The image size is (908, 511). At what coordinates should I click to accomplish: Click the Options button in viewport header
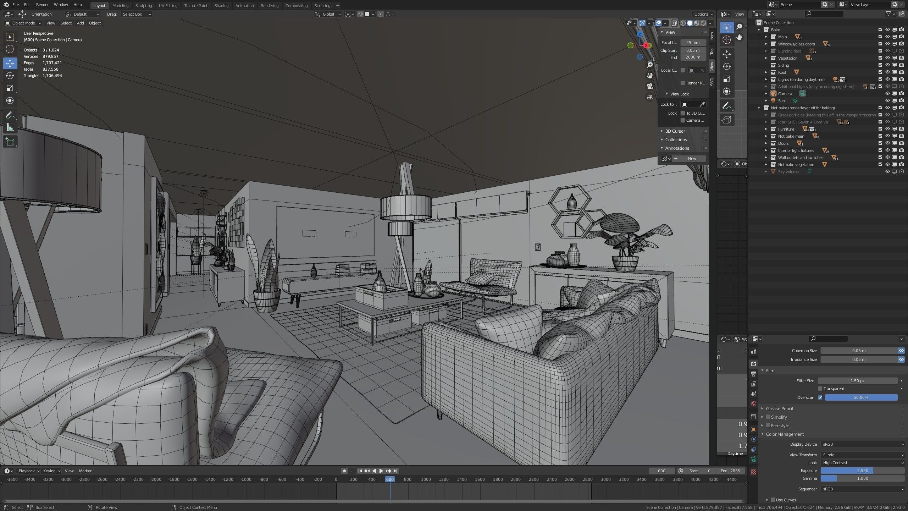tap(703, 14)
